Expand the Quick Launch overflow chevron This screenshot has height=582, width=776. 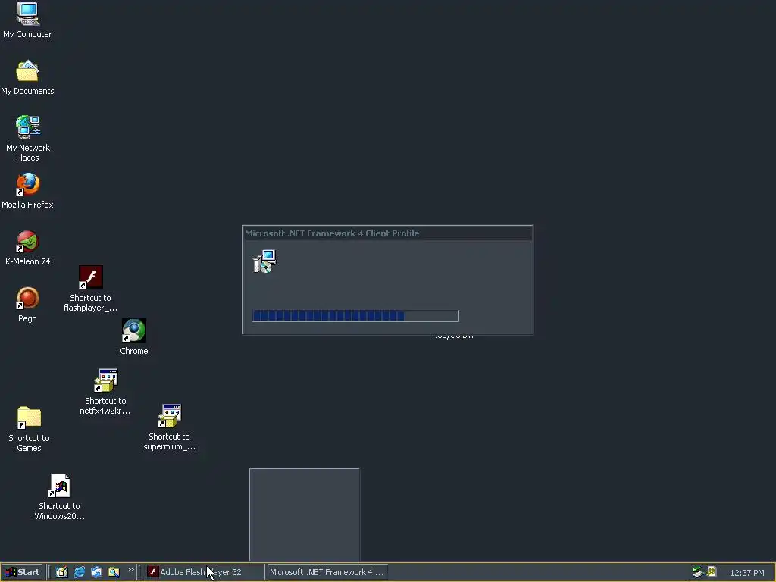130,570
